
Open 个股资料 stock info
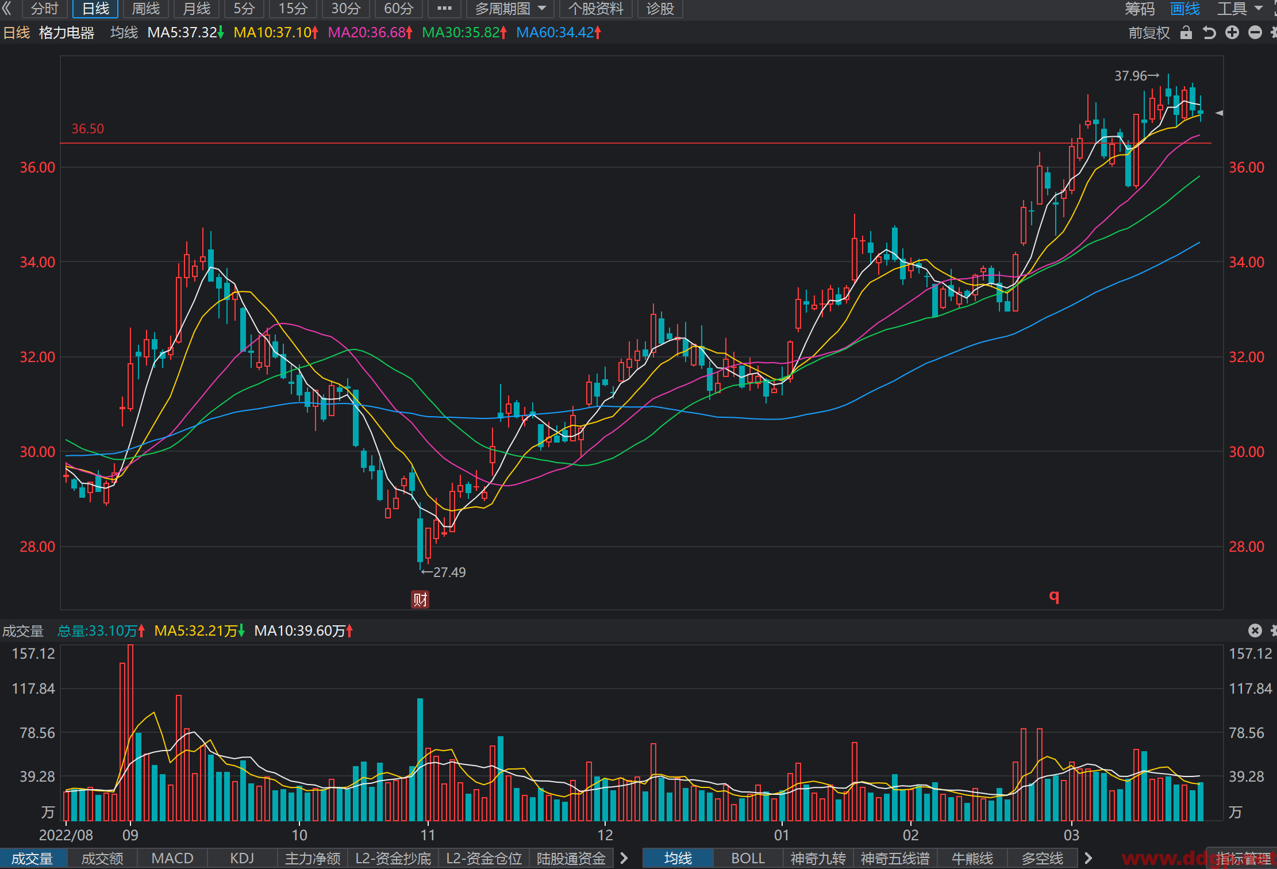click(596, 9)
